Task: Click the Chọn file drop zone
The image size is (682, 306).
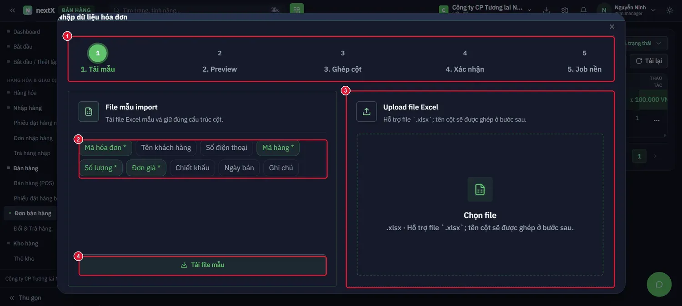Action: click(480, 204)
